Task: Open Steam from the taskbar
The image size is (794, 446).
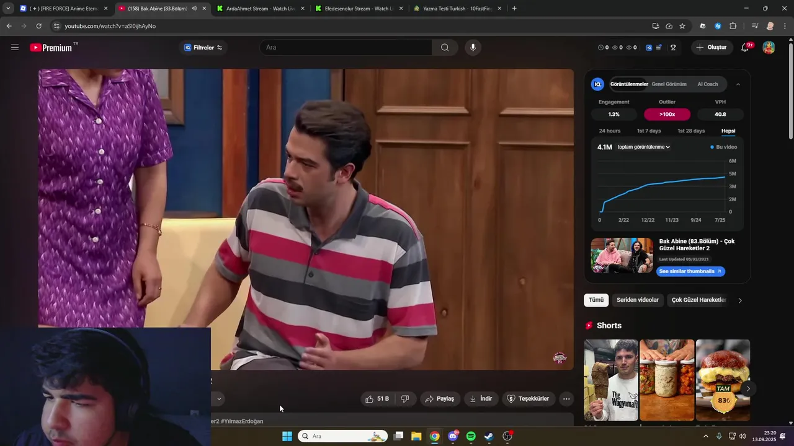Action: click(x=489, y=436)
